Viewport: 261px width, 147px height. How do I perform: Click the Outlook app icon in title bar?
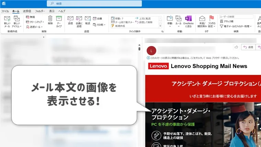click(4, 3)
